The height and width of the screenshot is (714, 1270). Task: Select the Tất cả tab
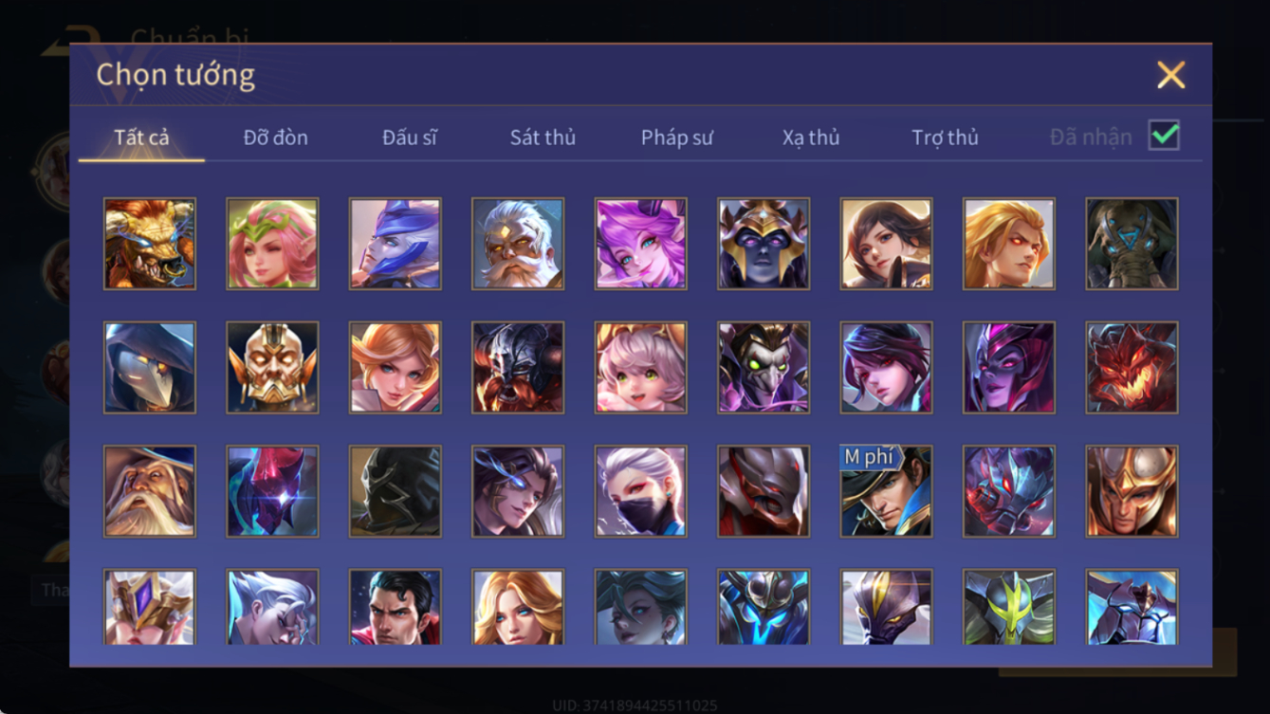[x=141, y=137]
